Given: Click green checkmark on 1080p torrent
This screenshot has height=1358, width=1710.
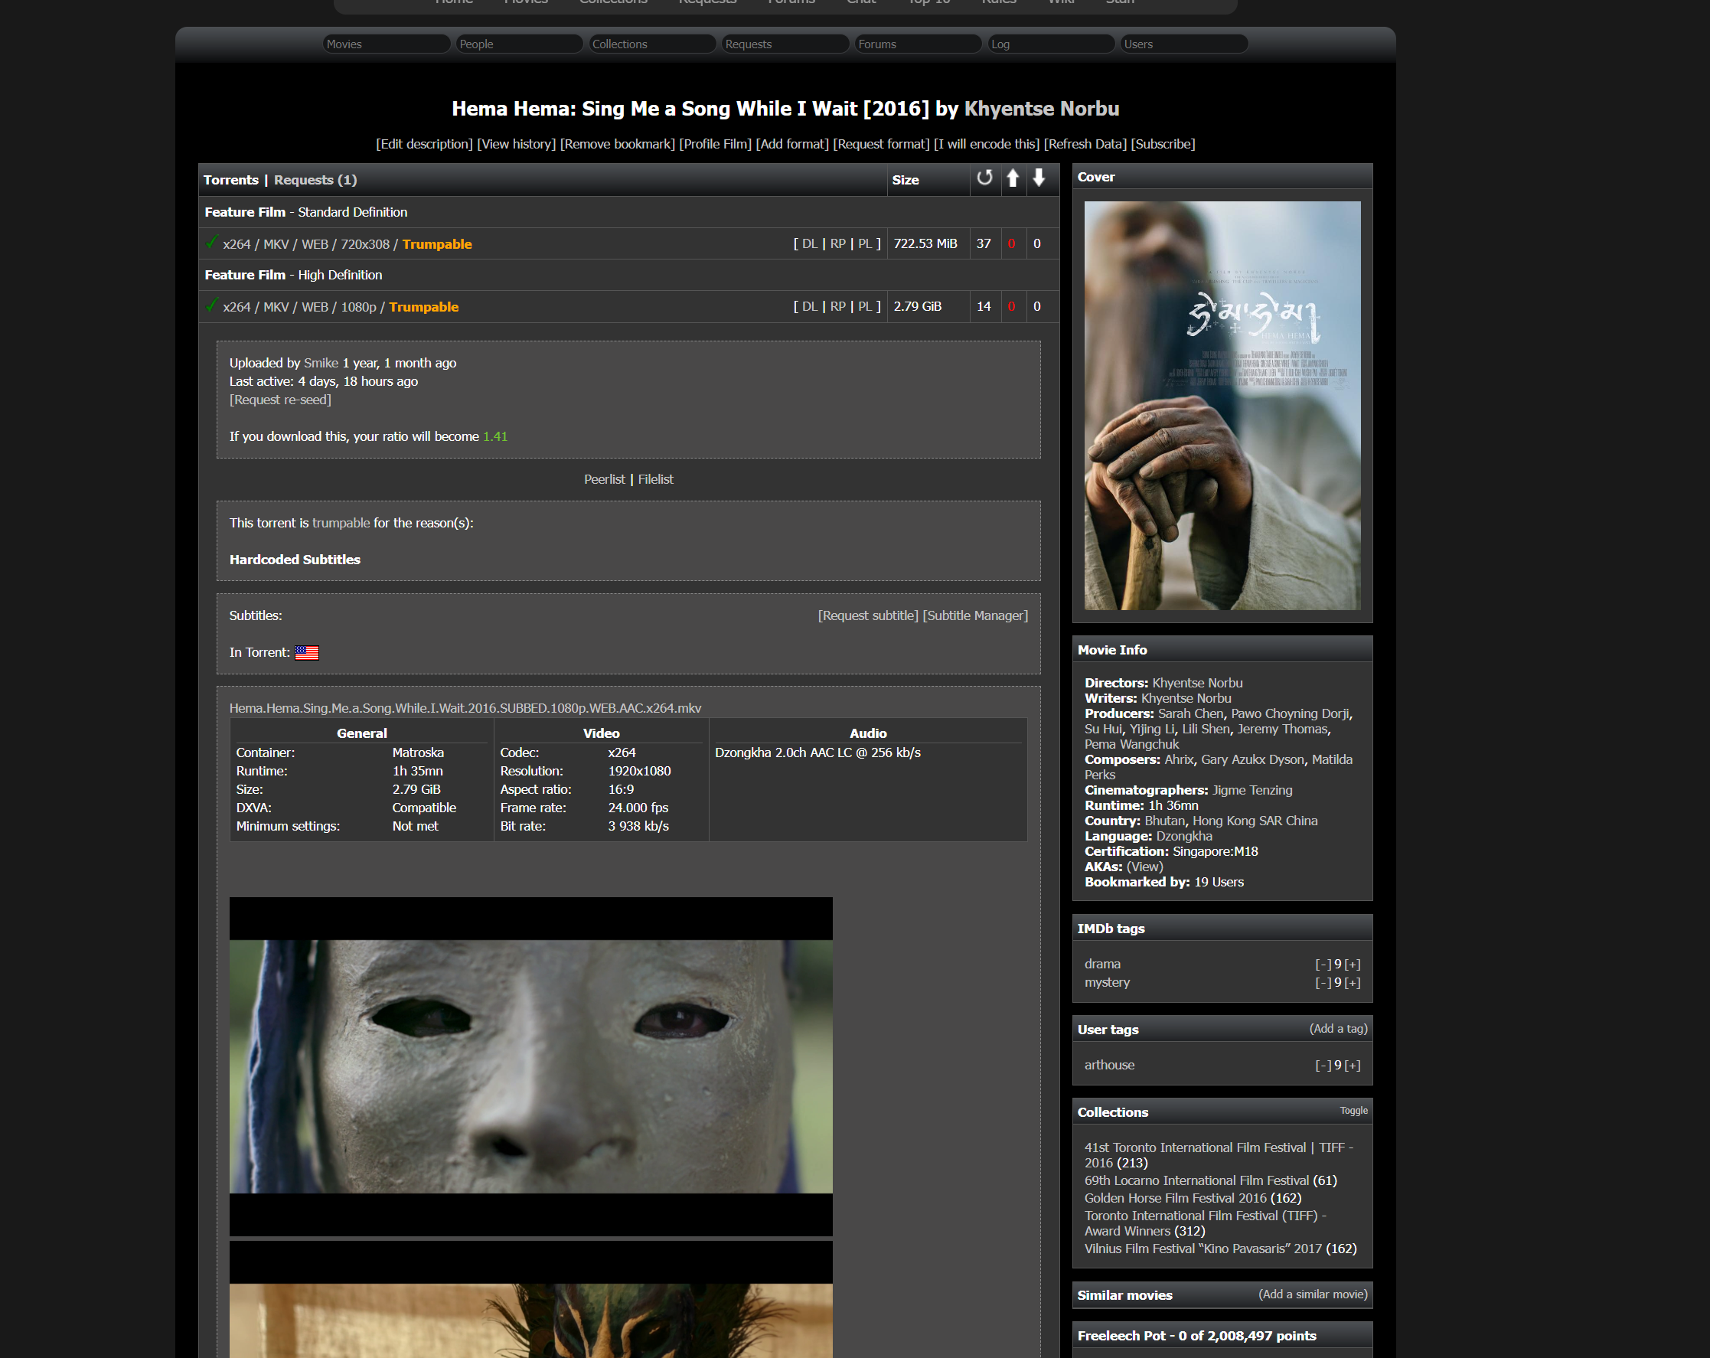Looking at the screenshot, I should pos(212,305).
